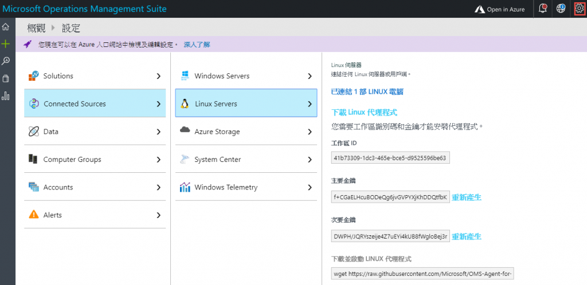
Task: Click the System Center icon
Action: point(185,159)
